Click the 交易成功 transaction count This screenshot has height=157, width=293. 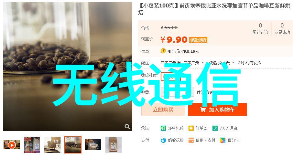click(x=282, y=29)
